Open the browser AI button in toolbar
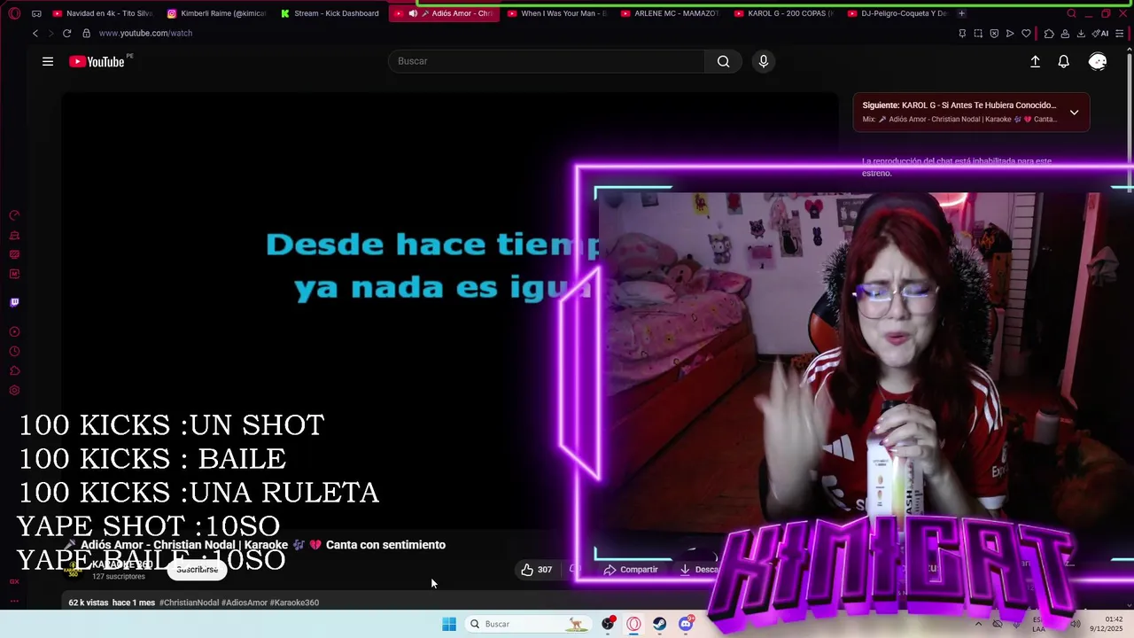This screenshot has width=1134, height=638. click(1101, 33)
